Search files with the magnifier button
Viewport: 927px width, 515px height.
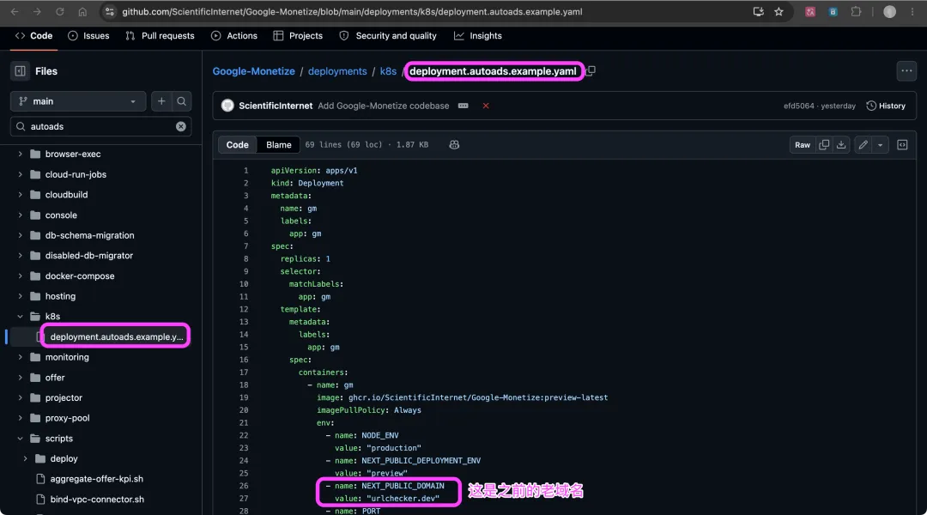181,101
